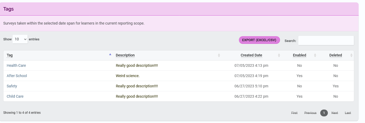Click the Created Date sort arrows icon
Viewport: 365px width, 123px height.
pyautogui.click(x=279, y=55)
